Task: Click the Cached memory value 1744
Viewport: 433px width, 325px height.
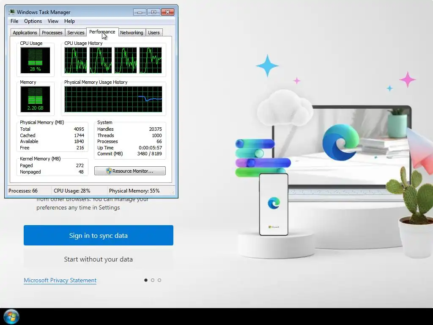Action: point(79,135)
